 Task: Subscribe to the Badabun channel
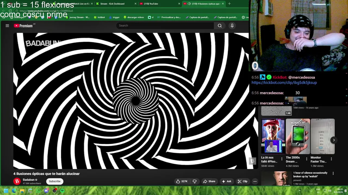pos(55,181)
